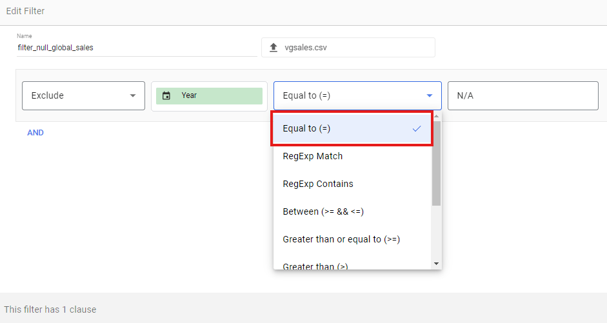Screen dimensions: 607x323
Task: Click the scrollbar up arrow in list
Action: click(437, 117)
